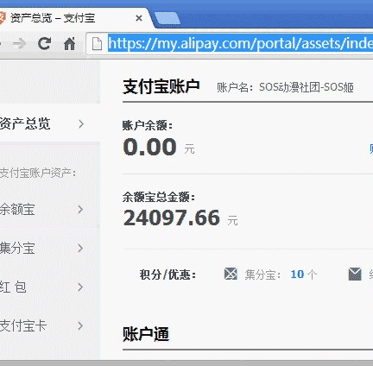Expand chevron next to 资产总览
The image size is (373, 366).
coord(81,124)
